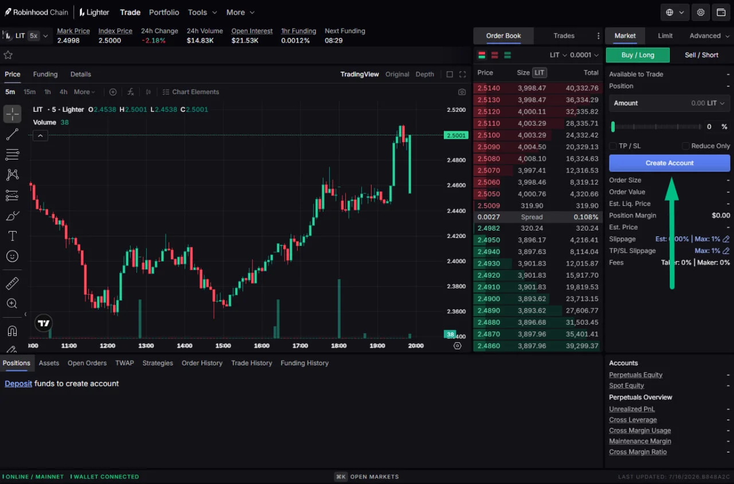The height and width of the screenshot is (484, 734).
Task: Check the Reduce Only box
Action: [685, 146]
